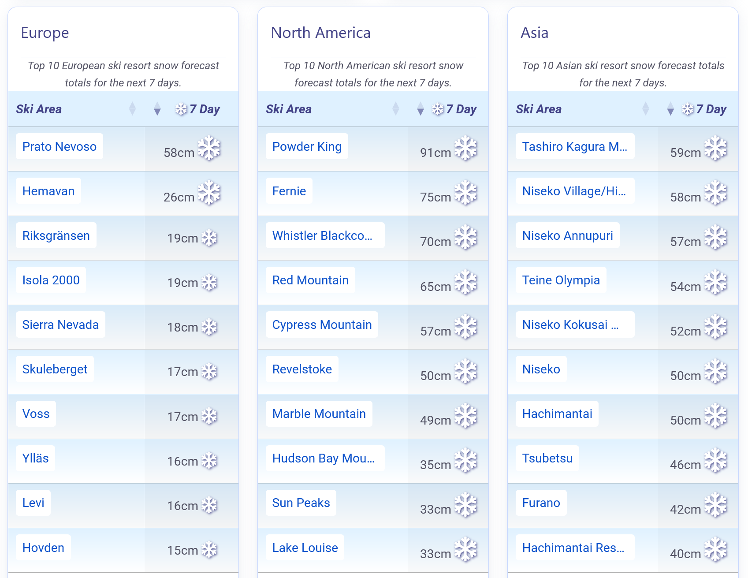The height and width of the screenshot is (578, 748).
Task: Go to the Sierra Nevada resort link
Action: coord(60,324)
